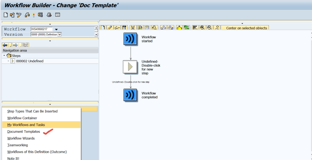Image resolution: width=312 pixels, height=160 pixels.
Task: Click the Paste clipboard icon
Action: (147, 28)
